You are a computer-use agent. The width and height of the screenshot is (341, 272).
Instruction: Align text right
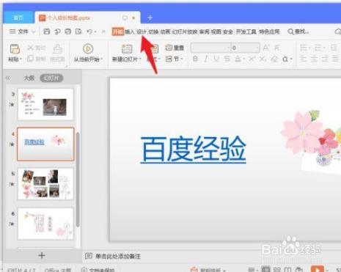[325, 59]
